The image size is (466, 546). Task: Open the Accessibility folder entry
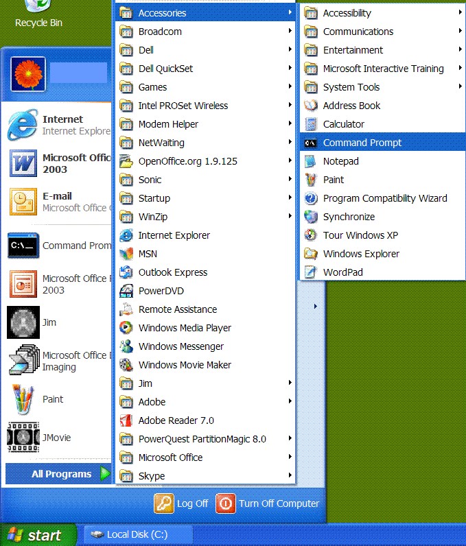[382, 13]
